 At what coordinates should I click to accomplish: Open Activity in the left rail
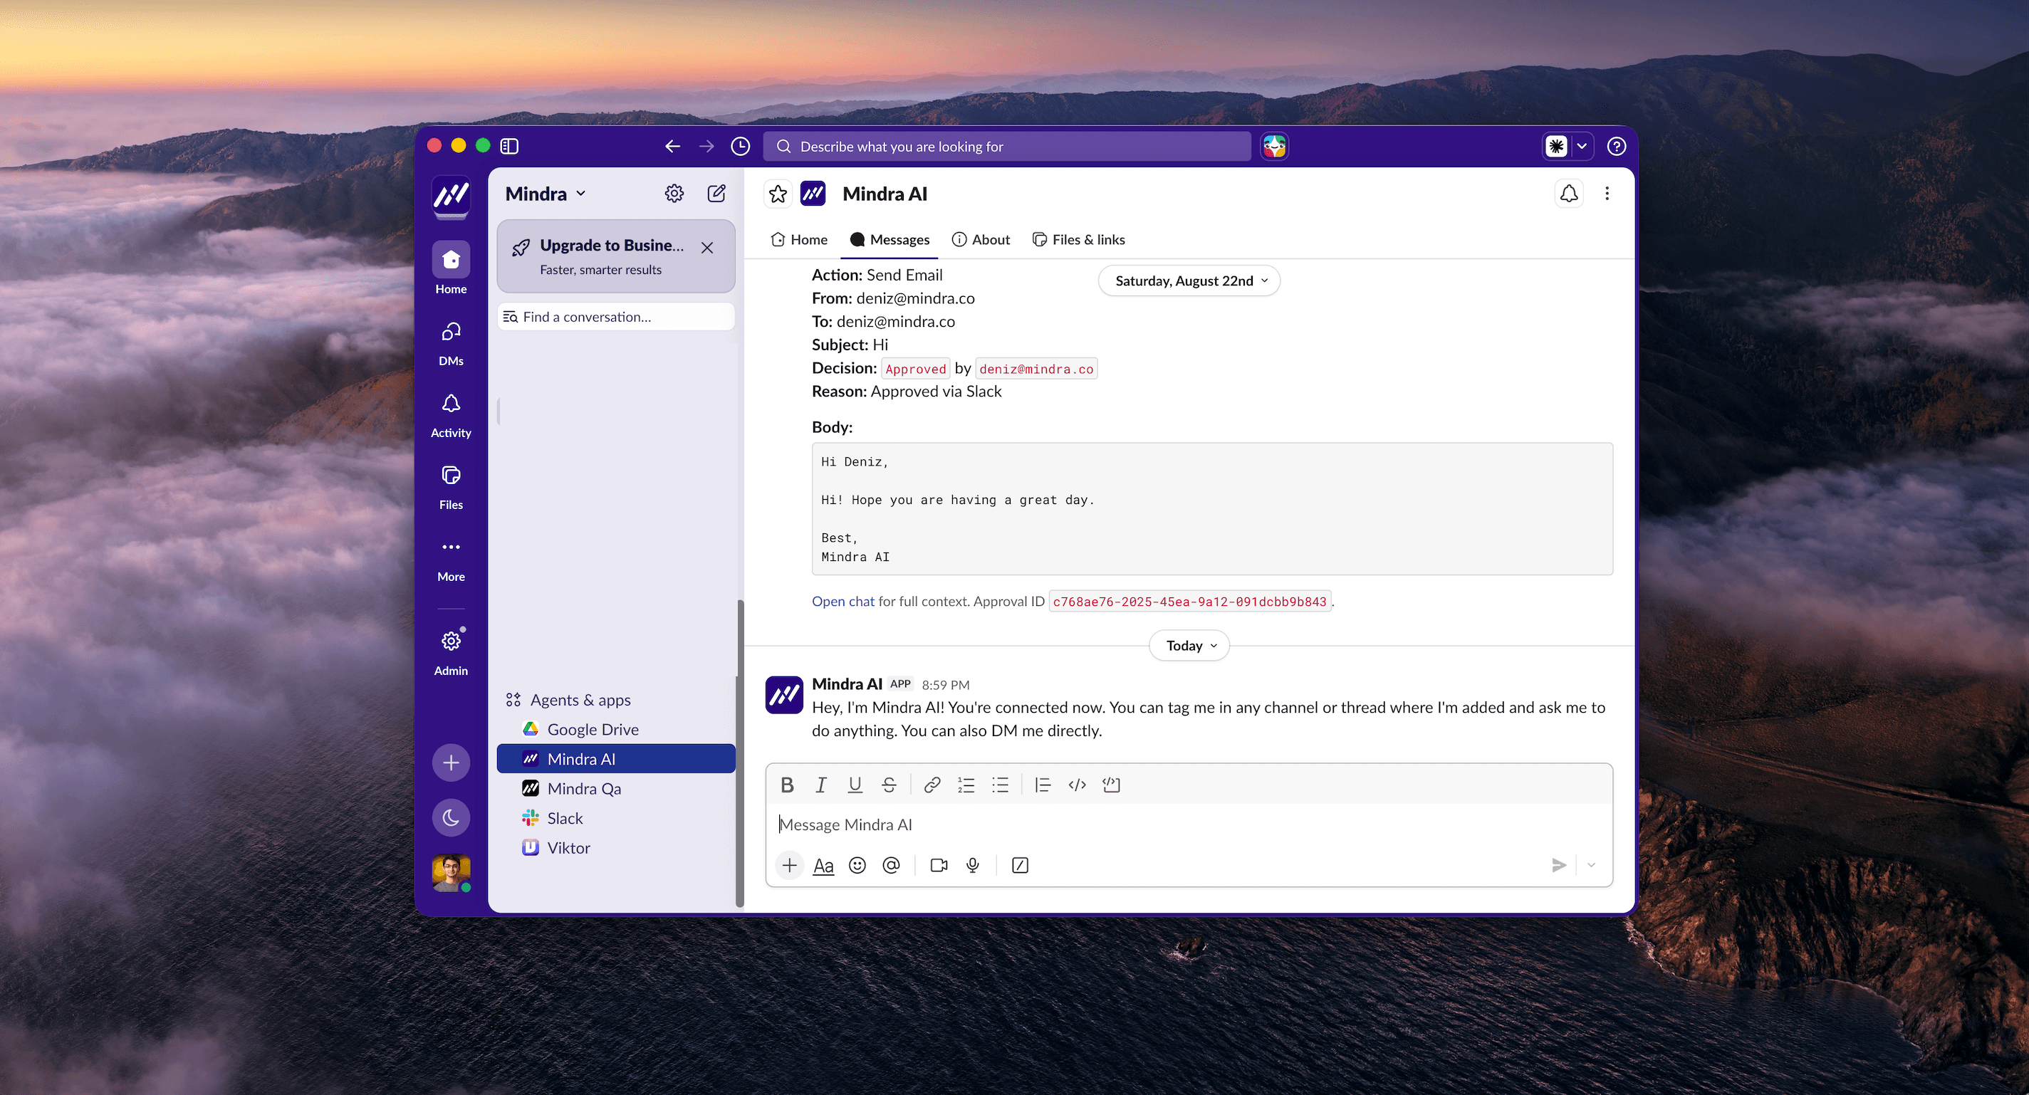(452, 416)
